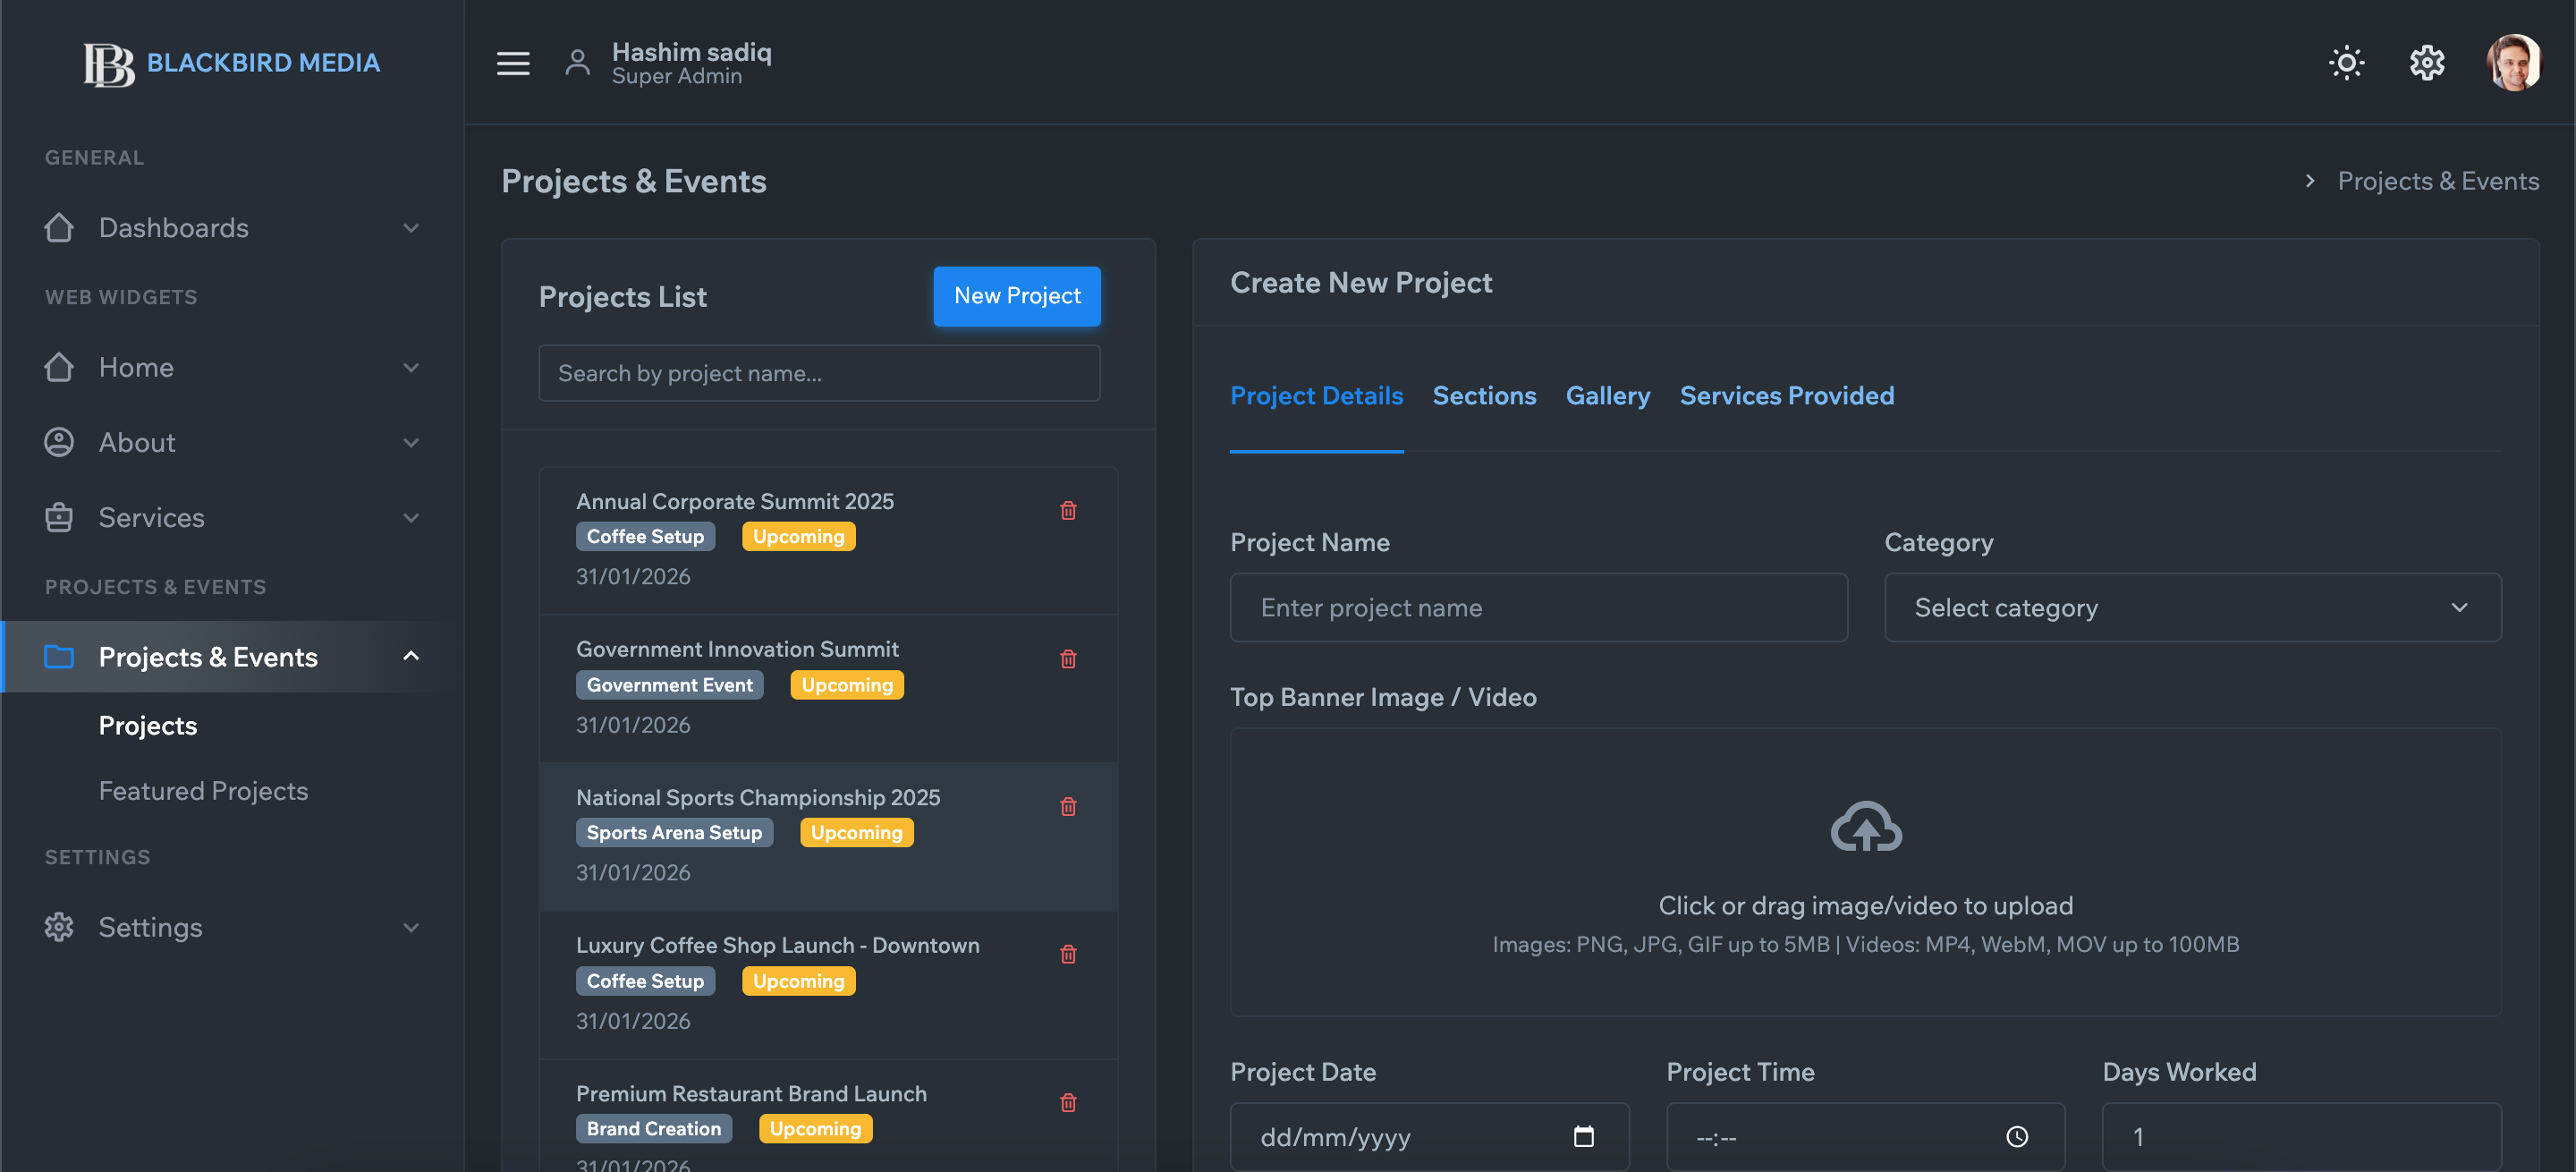Viewport: 2576px width, 1172px height.
Task: Expand the Dashboards sidebar menu
Action: [x=232, y=228]
